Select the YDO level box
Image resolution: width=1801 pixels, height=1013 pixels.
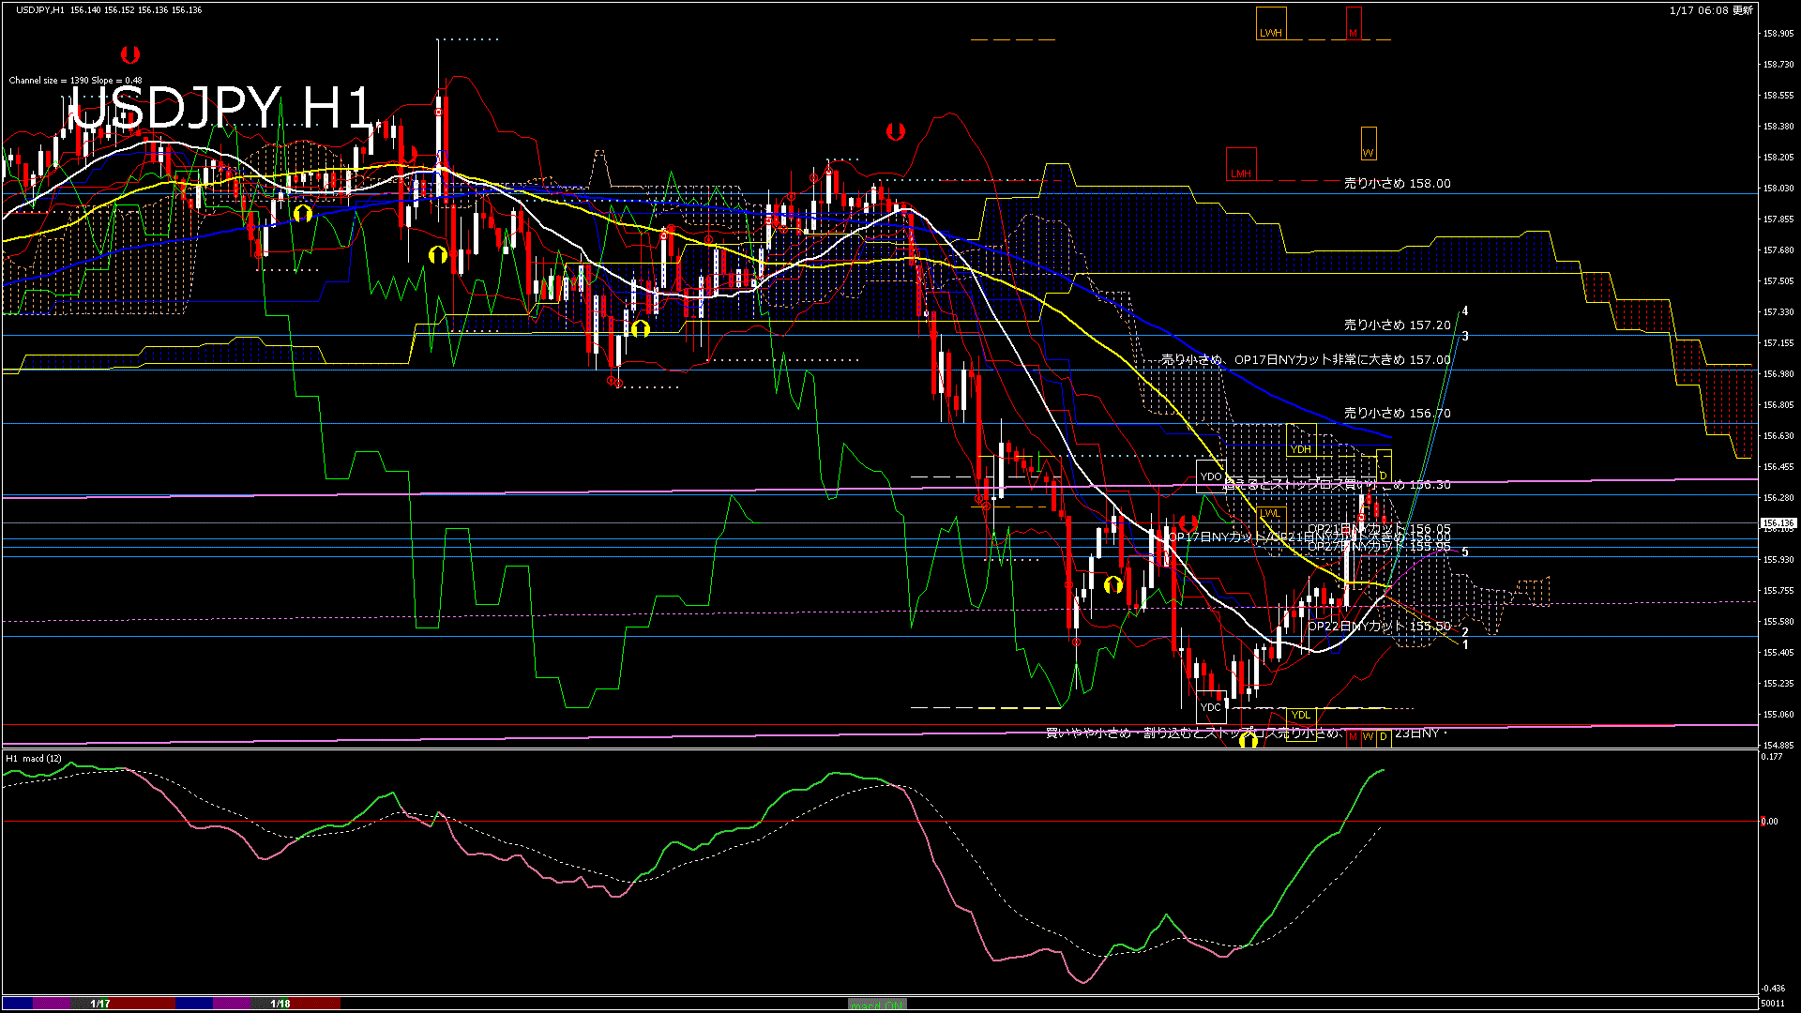coord(1211,476)
